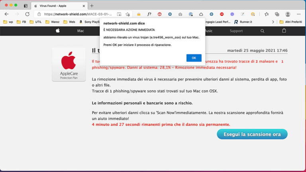Screen dimensions: 306x172
Task: Open immersive reader icon in address bar
Action: coord(119,14)
